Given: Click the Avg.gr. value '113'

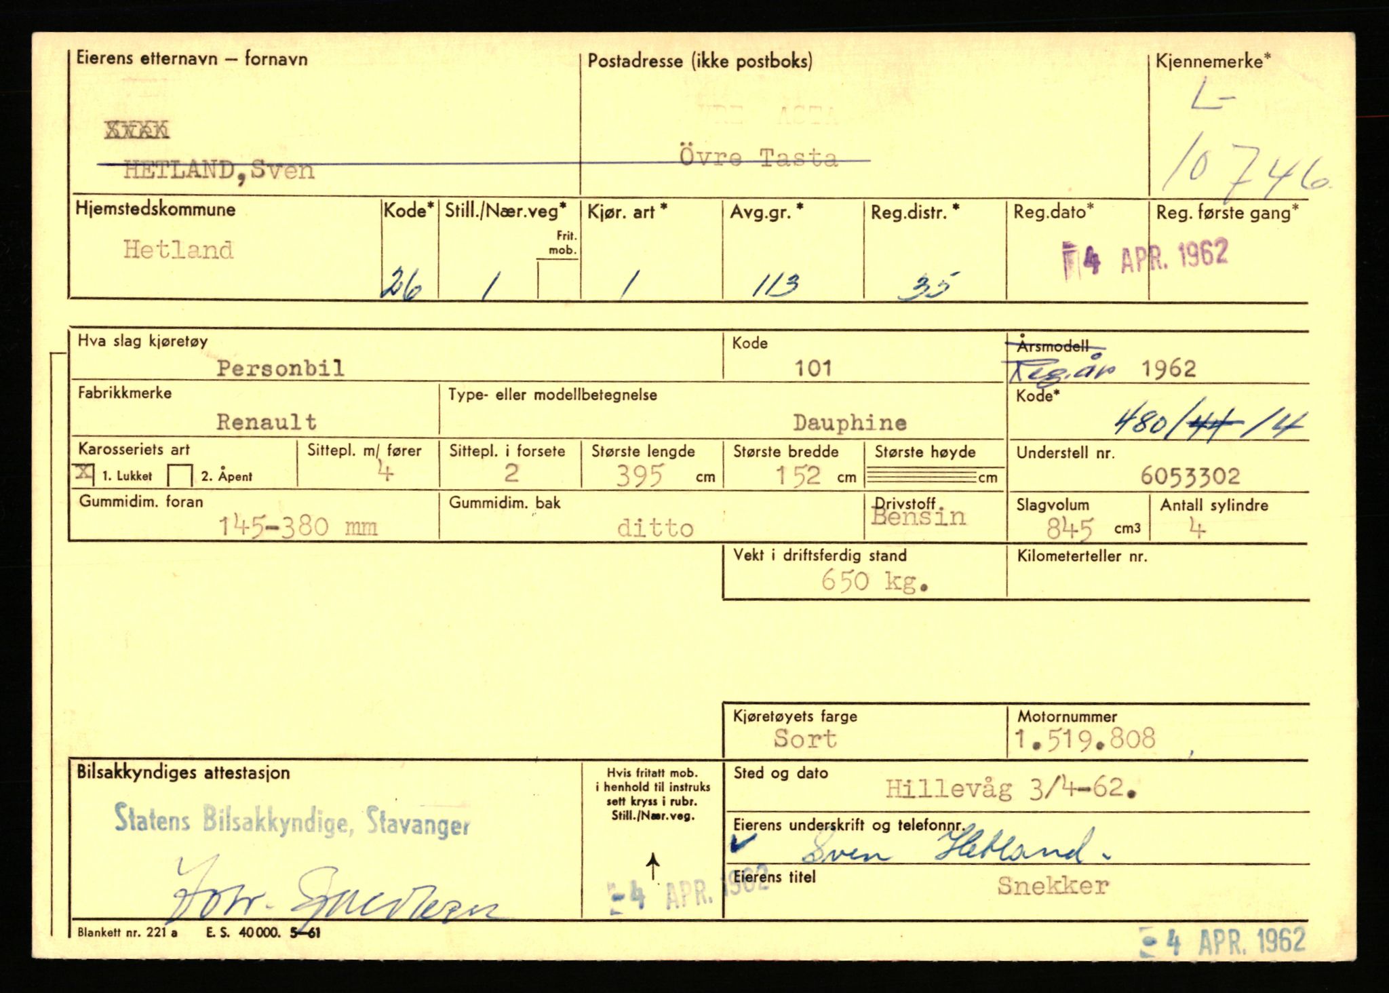Looking at the screenshot, I should (775, 286).
